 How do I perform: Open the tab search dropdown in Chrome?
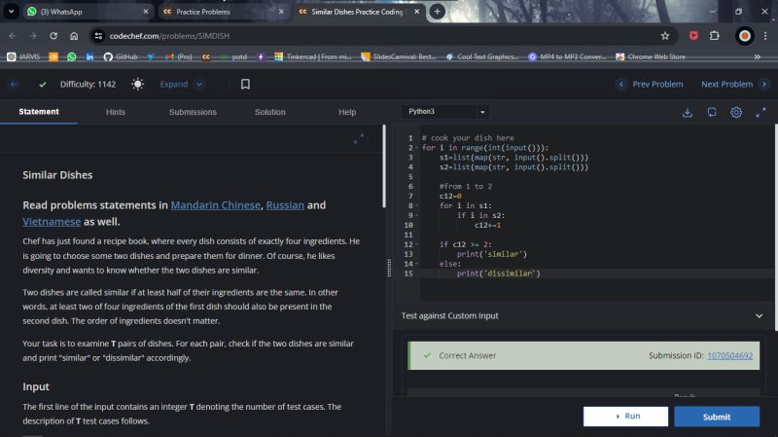11,12
